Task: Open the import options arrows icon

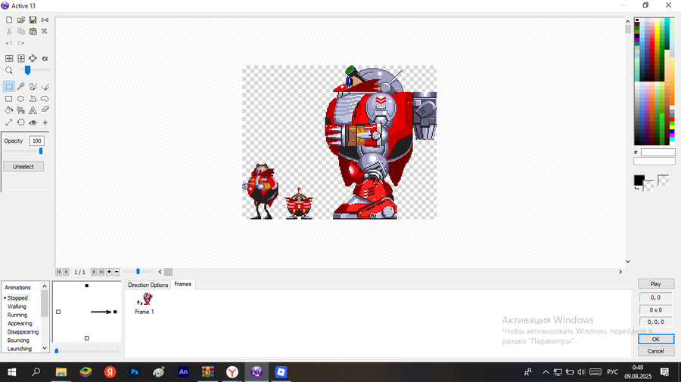Action: (x=45, y=20)
